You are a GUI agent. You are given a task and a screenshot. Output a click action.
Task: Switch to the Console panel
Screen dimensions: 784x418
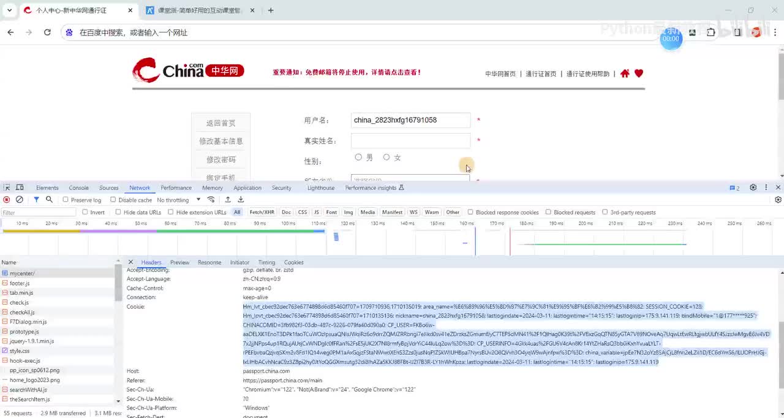(x=78, y=188)
